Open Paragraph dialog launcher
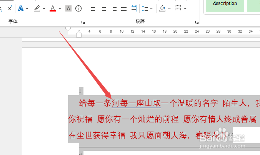The image size is (260, 155). [197, 22]
